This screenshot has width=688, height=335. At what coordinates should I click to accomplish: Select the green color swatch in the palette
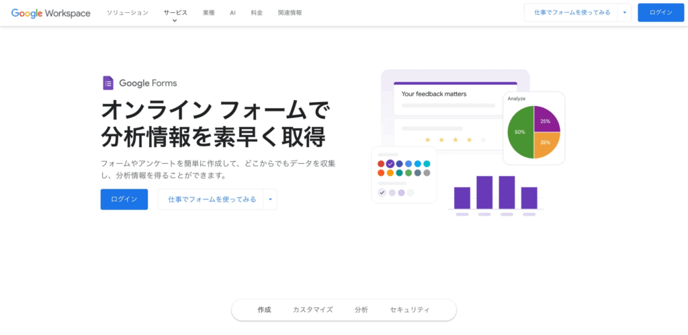tap(408, 173)
